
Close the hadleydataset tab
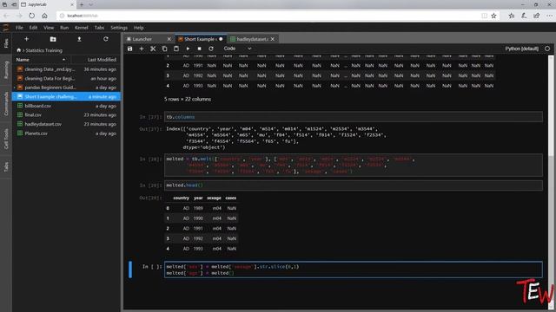click(272, 39)
